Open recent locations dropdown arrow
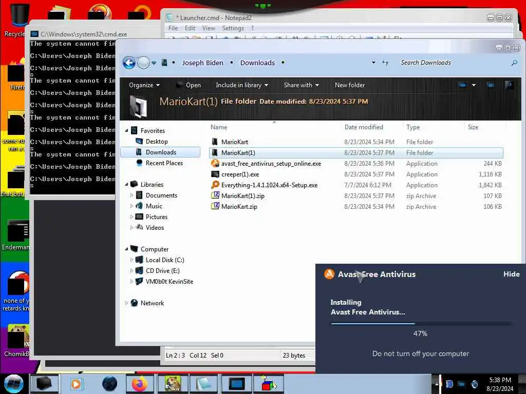Image resolution: width=526 pixels, height=394 pixels. [154, 63]
